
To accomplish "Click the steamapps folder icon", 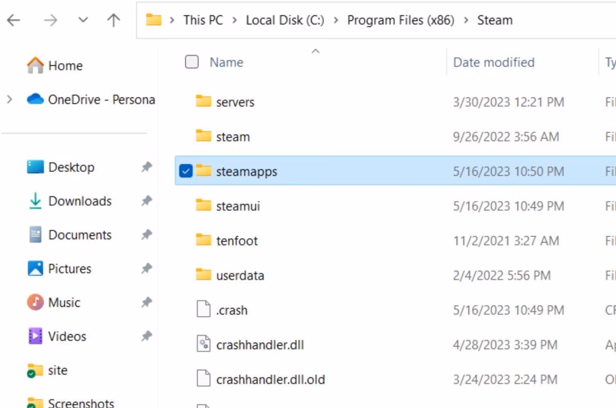I will [x=204, y=171].
